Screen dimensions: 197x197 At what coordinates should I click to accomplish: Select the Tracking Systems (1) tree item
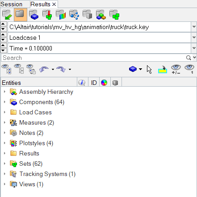point(47,174)
